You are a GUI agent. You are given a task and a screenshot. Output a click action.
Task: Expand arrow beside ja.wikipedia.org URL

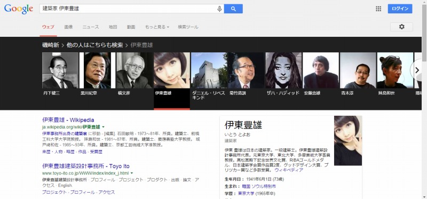[x=104, y=127]
